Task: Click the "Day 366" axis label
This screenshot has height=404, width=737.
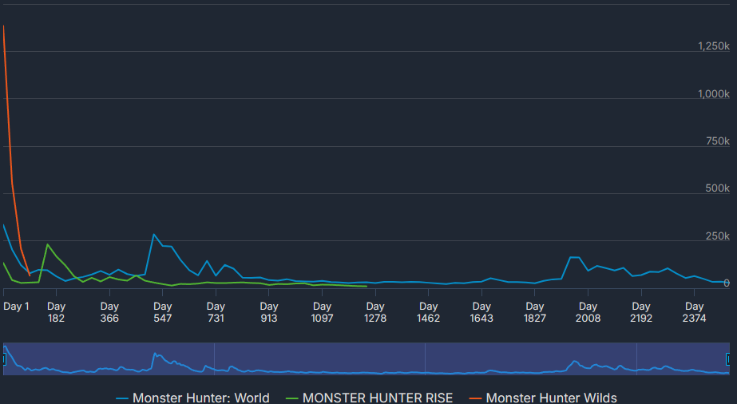Action: click(x=109, y=312)
